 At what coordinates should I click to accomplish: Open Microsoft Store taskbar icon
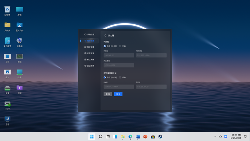pyautogui.click(x=153, y=137)
